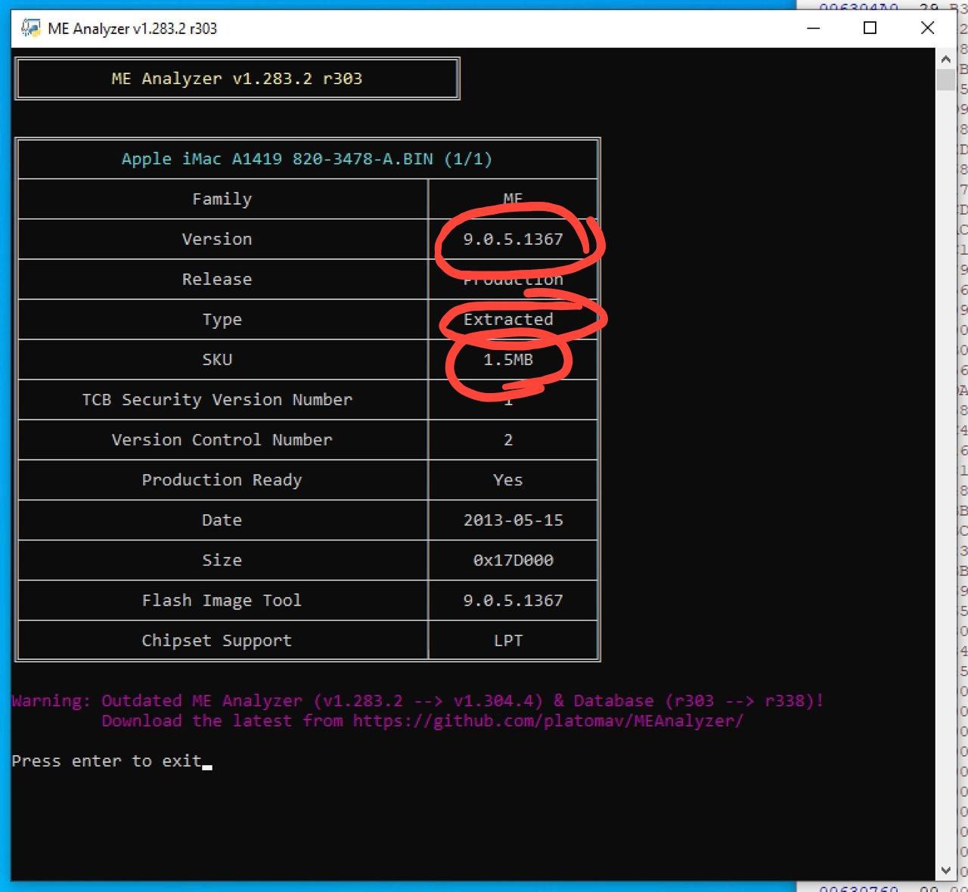The image size is (968, 892).
Task: Click the Extracted value
Action: pyautogui.click(x=508, y=319)
